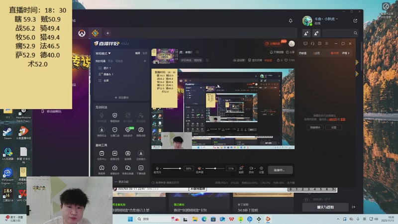
Task: Switch to 横屏 landscape orientation
Action: coord(138,53)
